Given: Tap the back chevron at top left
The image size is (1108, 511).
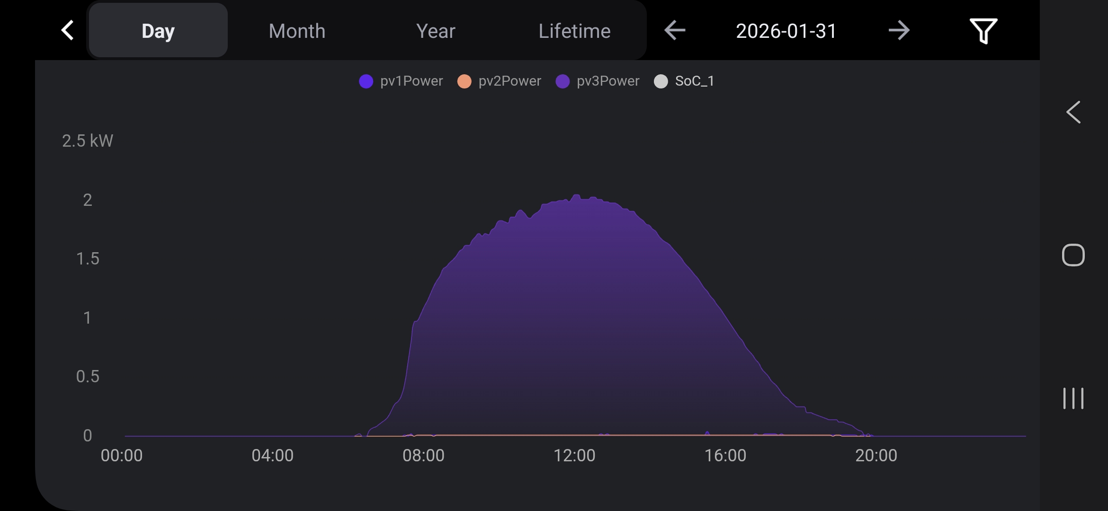Looking at the screenshot, I should coord(68,31).
